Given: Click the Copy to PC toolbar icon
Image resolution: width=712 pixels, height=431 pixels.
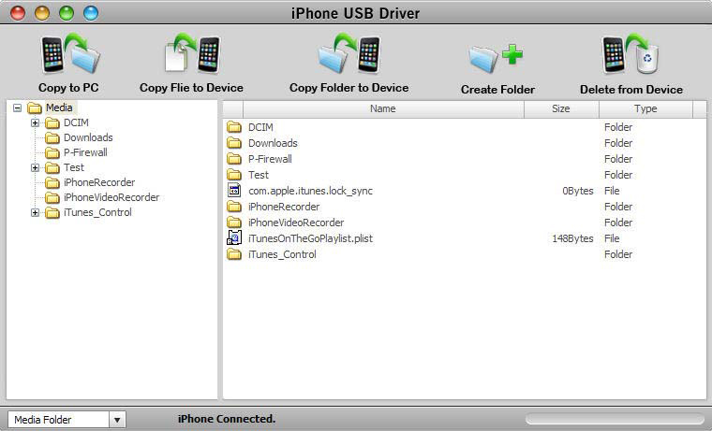Looking at the screenshot, I should 69,56.
